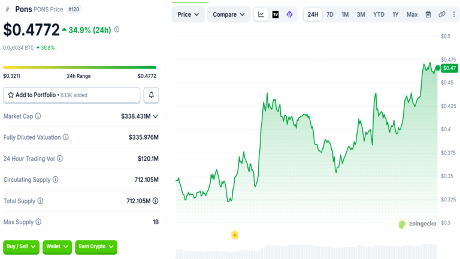This screenshot has width=460, height=259.
Task: Open the Price dropdown
Action: (x=188, y=14)
